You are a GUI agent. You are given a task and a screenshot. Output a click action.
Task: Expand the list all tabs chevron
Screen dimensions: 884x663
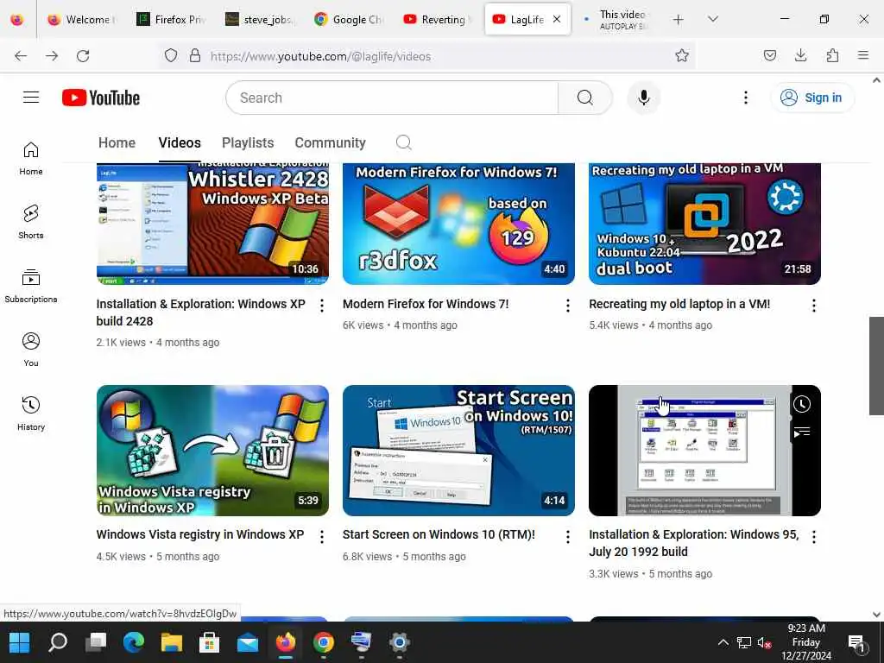(x=713, y=20)
